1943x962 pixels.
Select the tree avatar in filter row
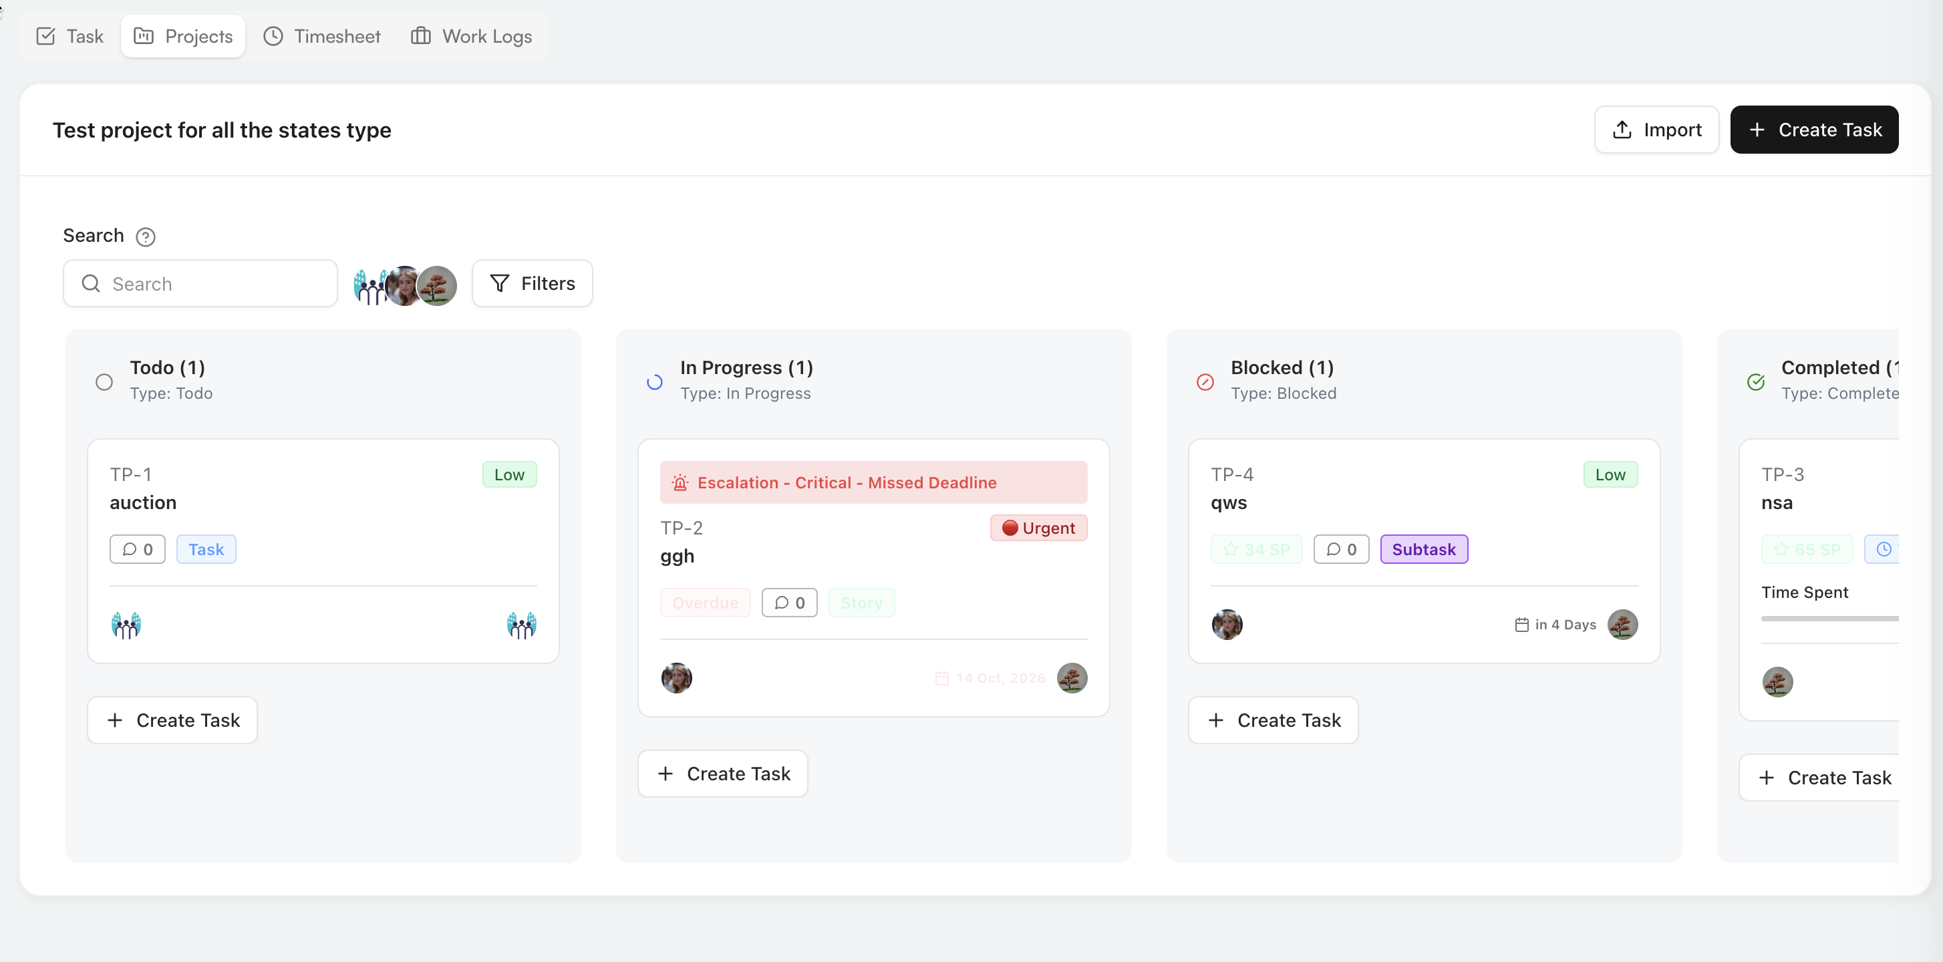(438, 287)
